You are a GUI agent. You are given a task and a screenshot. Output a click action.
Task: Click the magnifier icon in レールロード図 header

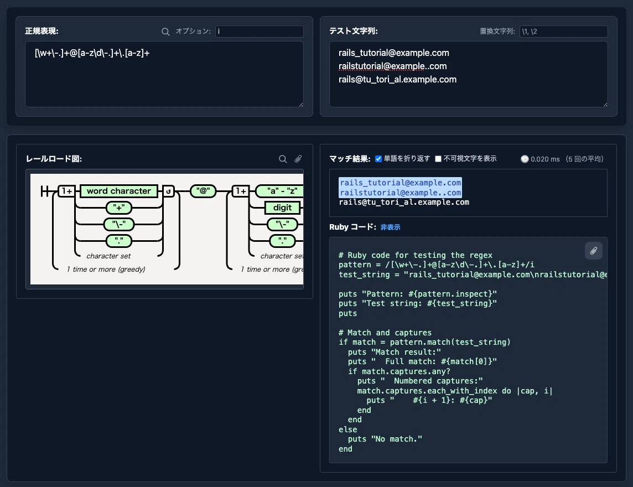283,159
